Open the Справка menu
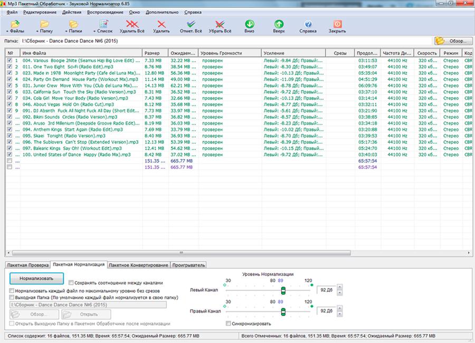 tap(193, 13)
